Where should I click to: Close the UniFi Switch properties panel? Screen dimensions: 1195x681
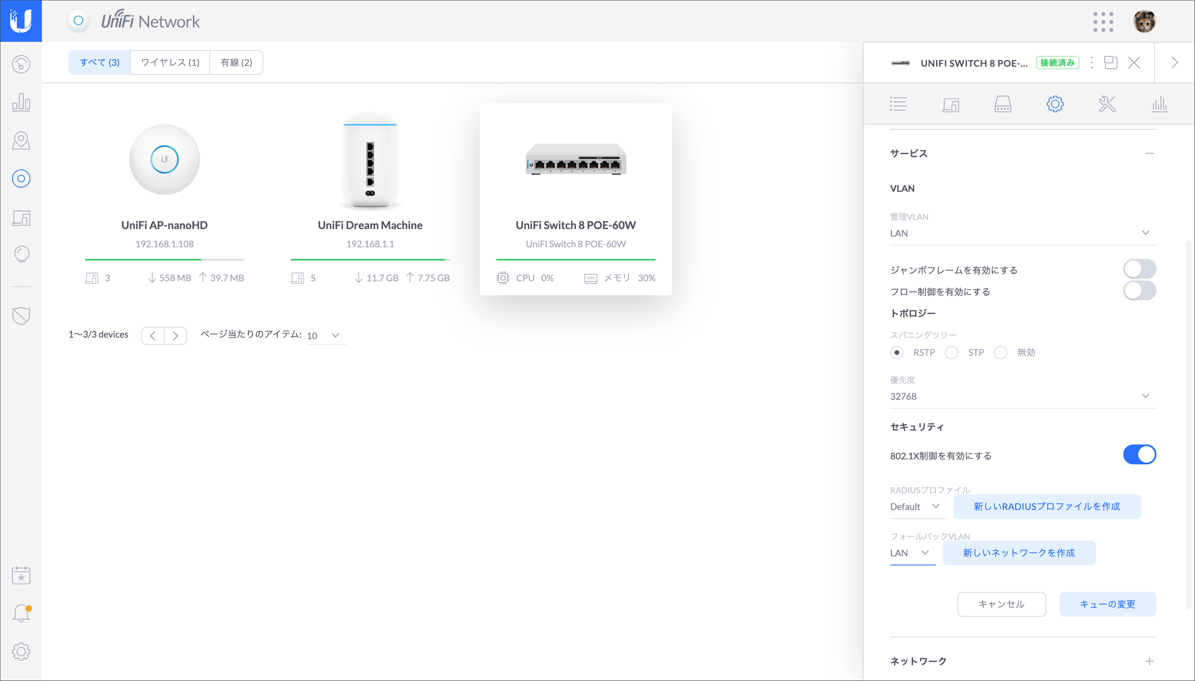pos(1134,63)
